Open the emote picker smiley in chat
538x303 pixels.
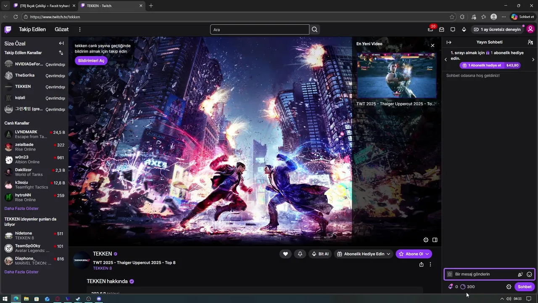(x=529, y=274)
